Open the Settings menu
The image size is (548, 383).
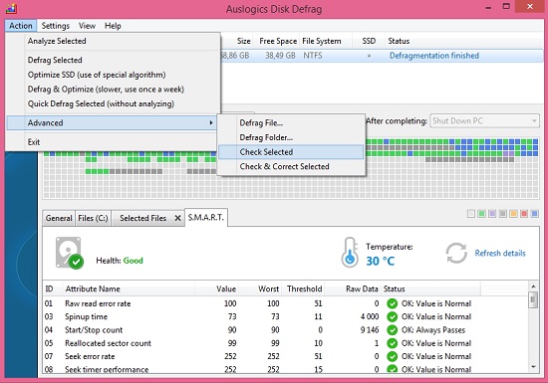click(x=55, y=26)
